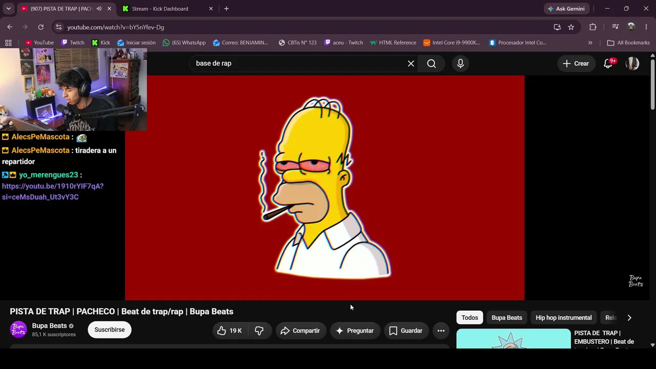Open the youtu.be link in chat overlay

[53, 192]
